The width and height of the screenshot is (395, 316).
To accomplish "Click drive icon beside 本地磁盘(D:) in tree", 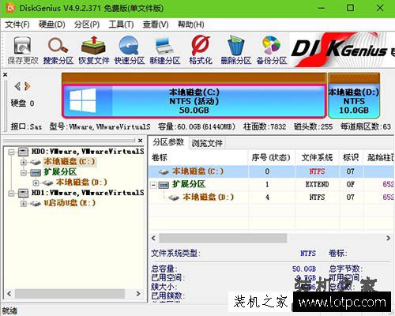I will pyautogui.click(x=47, y=182).
